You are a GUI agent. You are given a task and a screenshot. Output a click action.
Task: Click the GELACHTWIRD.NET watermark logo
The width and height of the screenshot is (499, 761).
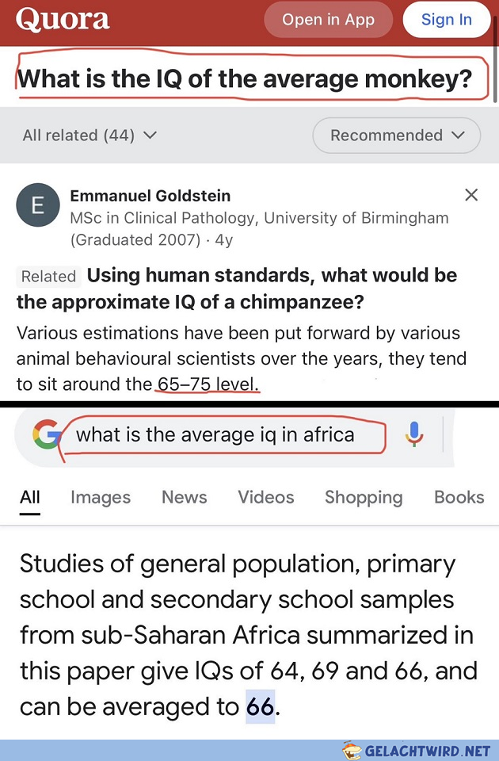point(416,751)
